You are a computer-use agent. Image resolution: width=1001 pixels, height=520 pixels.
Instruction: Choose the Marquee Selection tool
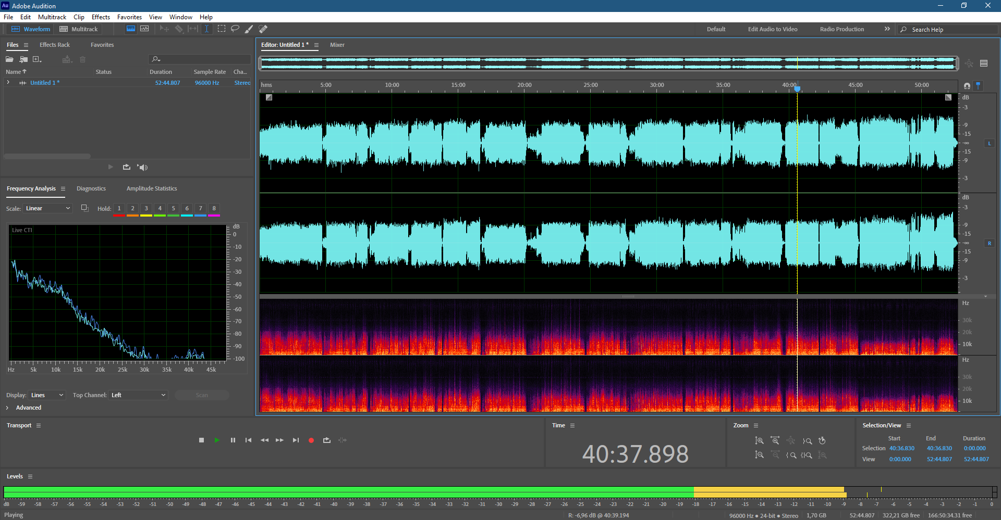pyautogui.click(x=222, y=29)
